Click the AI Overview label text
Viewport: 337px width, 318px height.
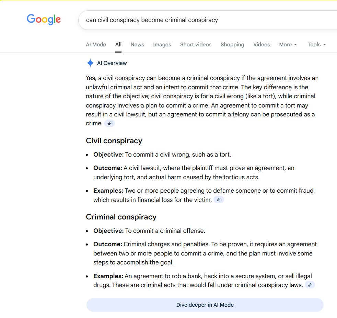coord(112,63)
